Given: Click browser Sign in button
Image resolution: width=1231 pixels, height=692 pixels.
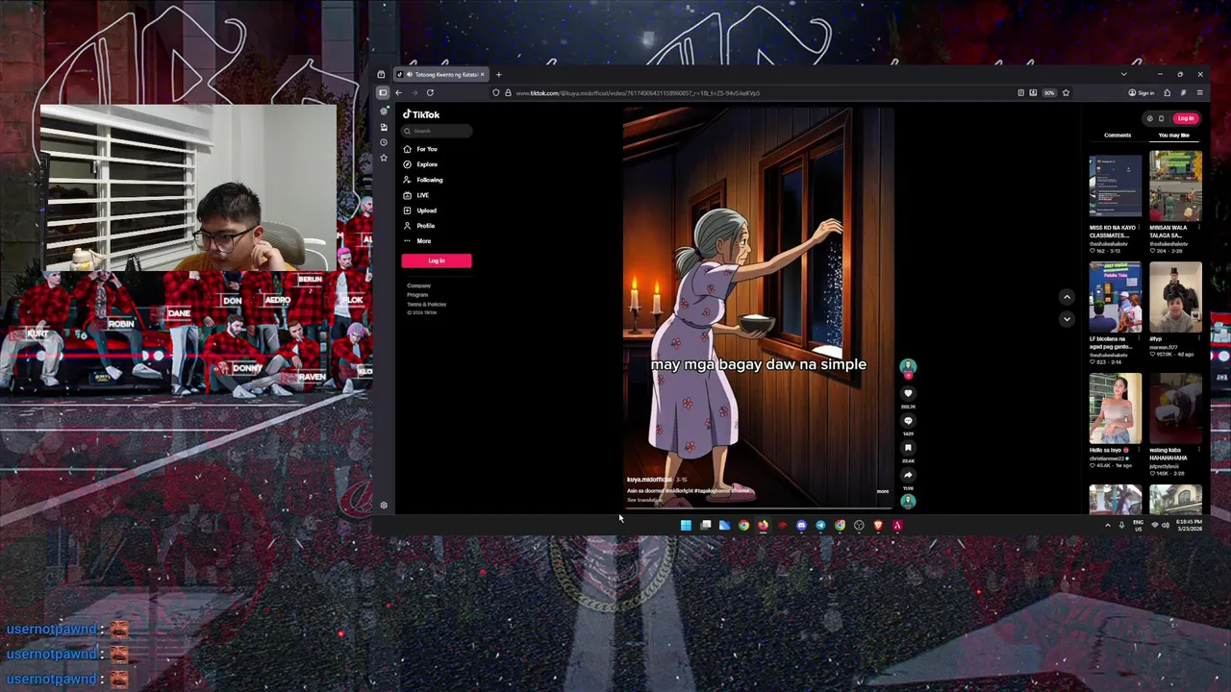Looking at the screenshot, I should tap(1141, 93).
